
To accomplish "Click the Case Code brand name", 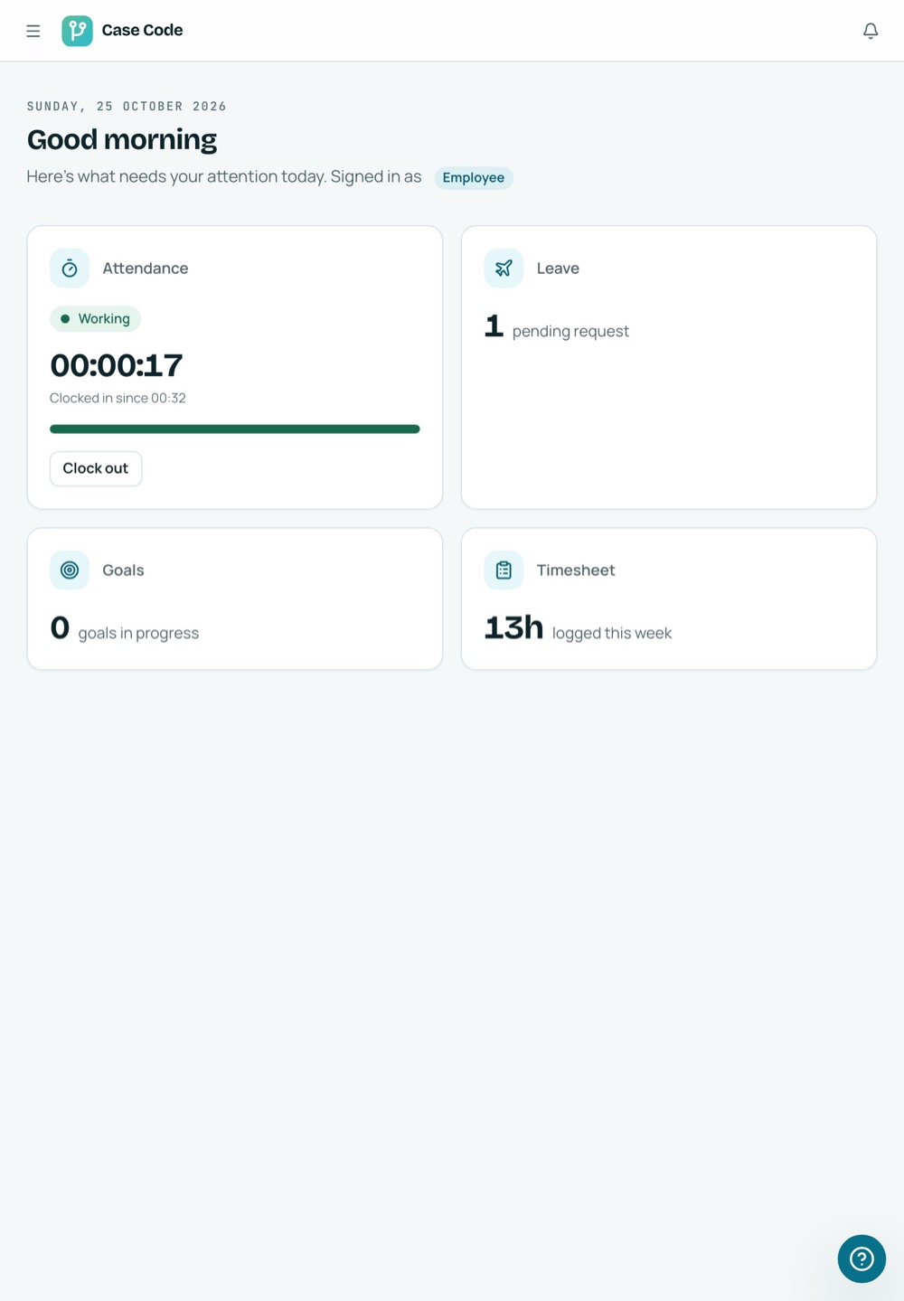I will [x=142, y=31].
